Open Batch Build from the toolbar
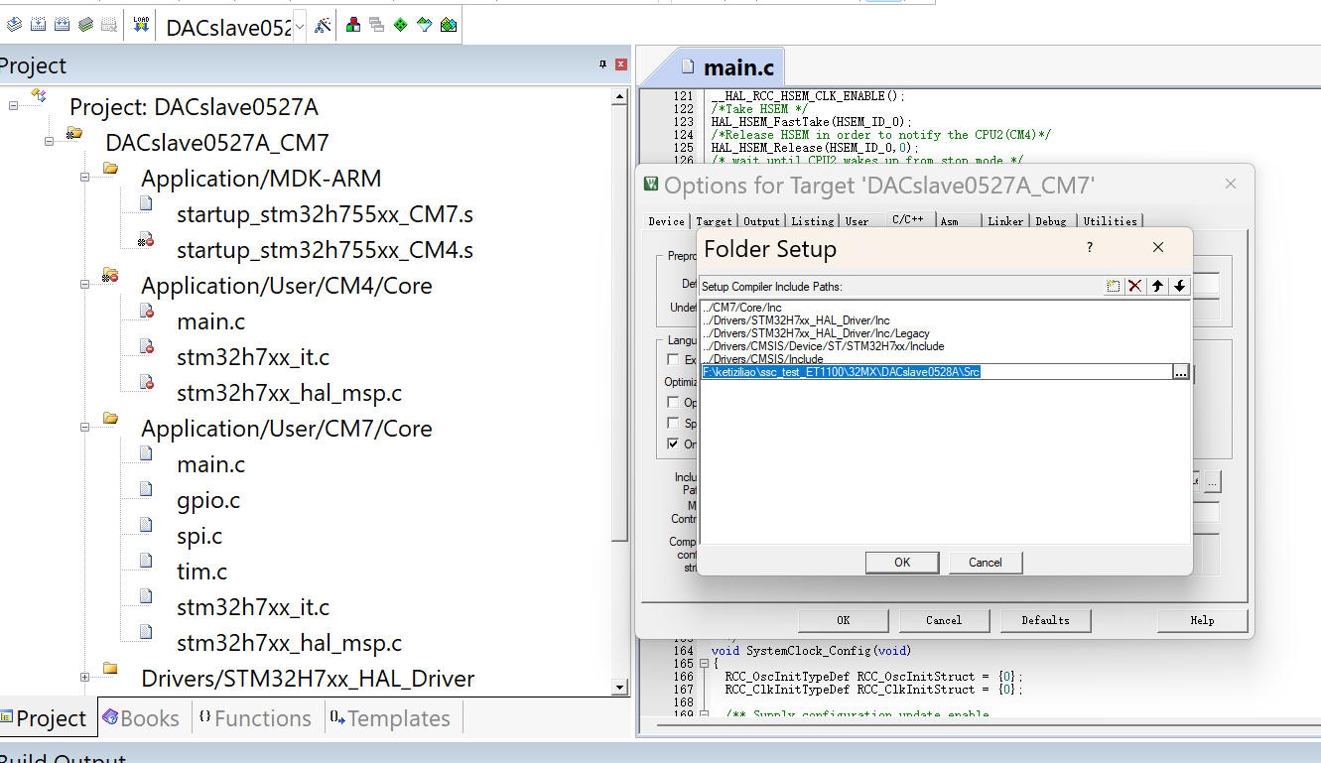 (85, 25)
